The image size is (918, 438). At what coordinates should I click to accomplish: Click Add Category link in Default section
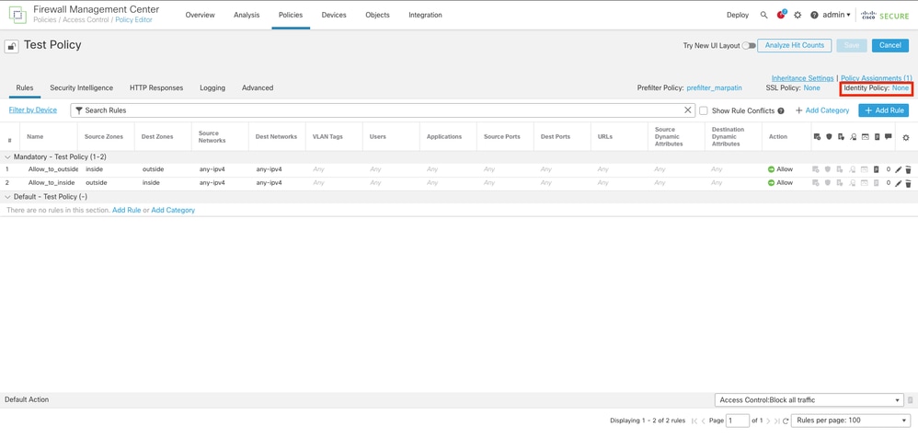tap(173, 210)
